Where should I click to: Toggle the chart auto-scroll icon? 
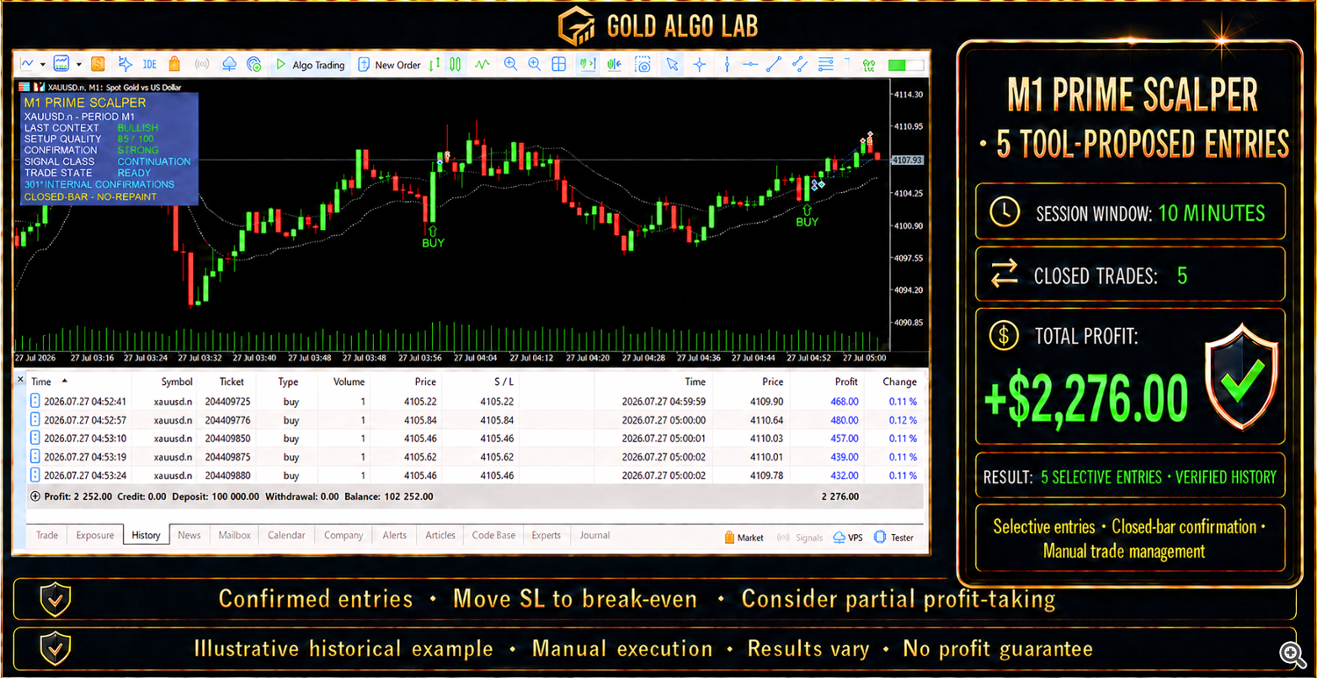click(x=587, y=64)
